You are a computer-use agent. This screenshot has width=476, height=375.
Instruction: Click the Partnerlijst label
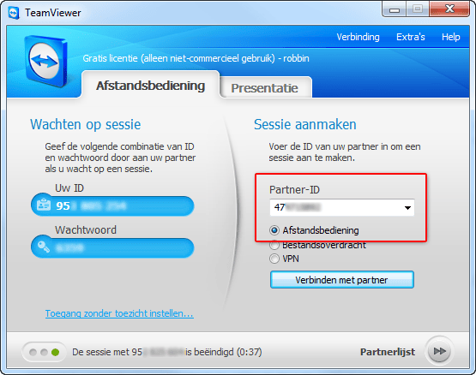pos(388,352)
